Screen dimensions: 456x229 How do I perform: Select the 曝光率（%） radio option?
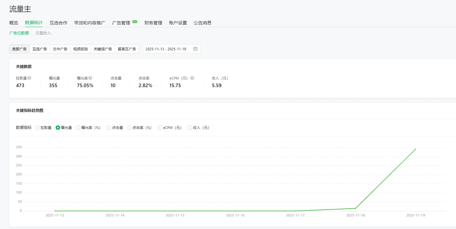(x=78, y=128)
